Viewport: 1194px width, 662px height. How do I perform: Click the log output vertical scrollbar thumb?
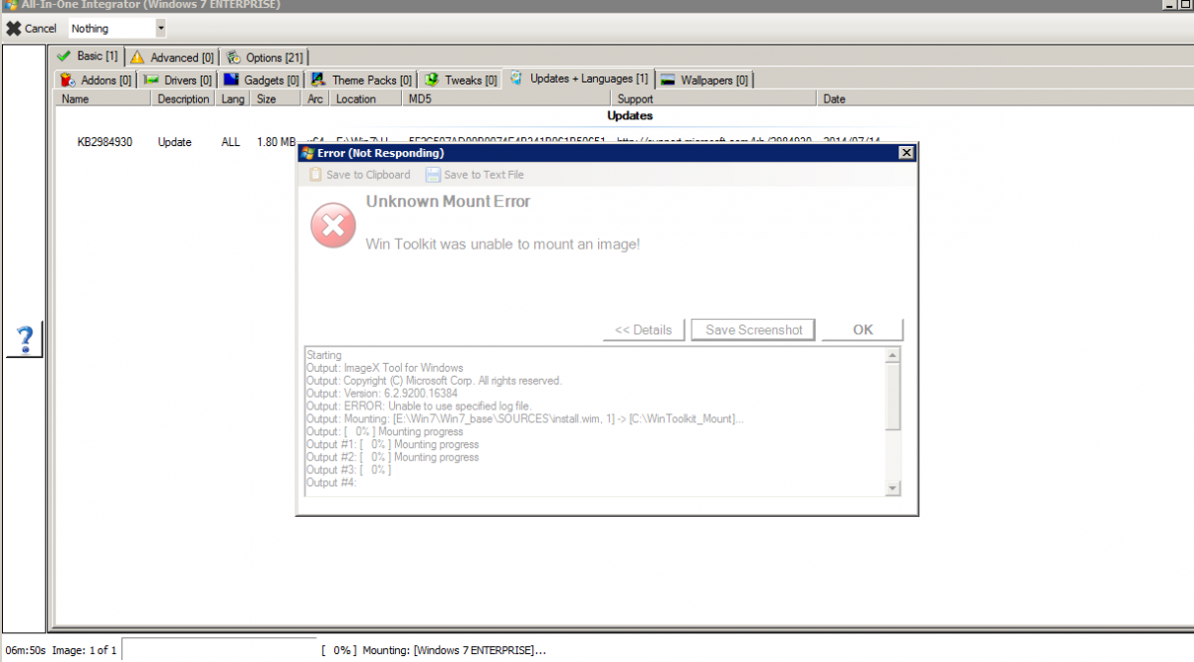pyautogui.click(x=893, y=397)
